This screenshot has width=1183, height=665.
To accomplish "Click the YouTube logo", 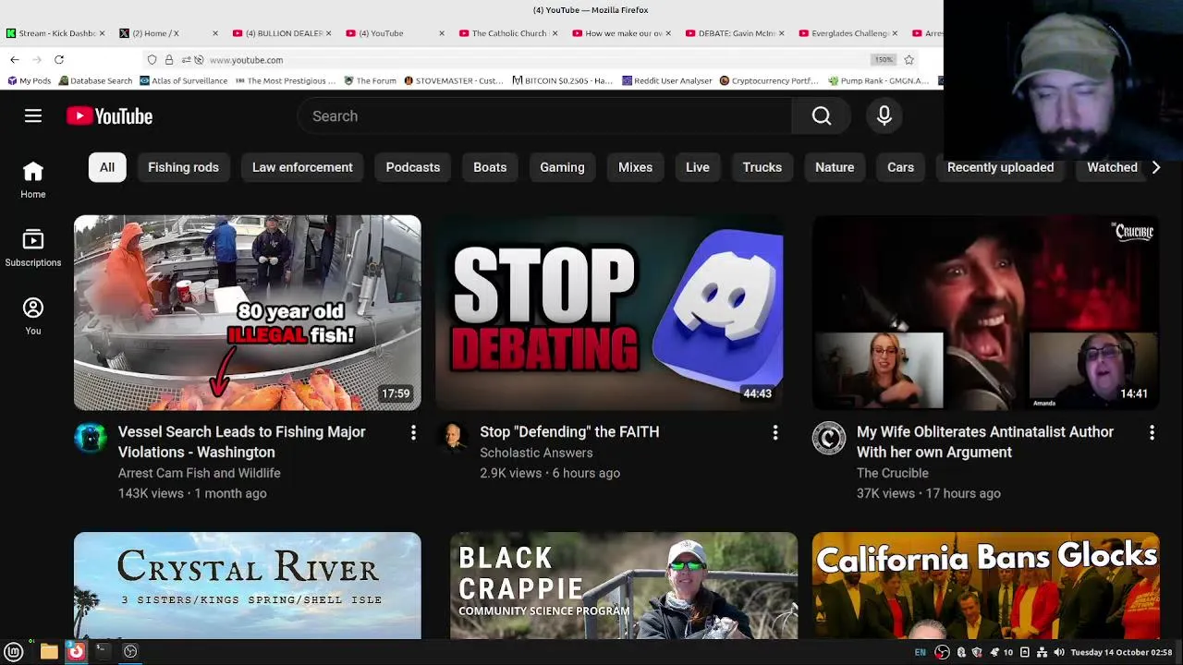I will [x=109, y=116].
